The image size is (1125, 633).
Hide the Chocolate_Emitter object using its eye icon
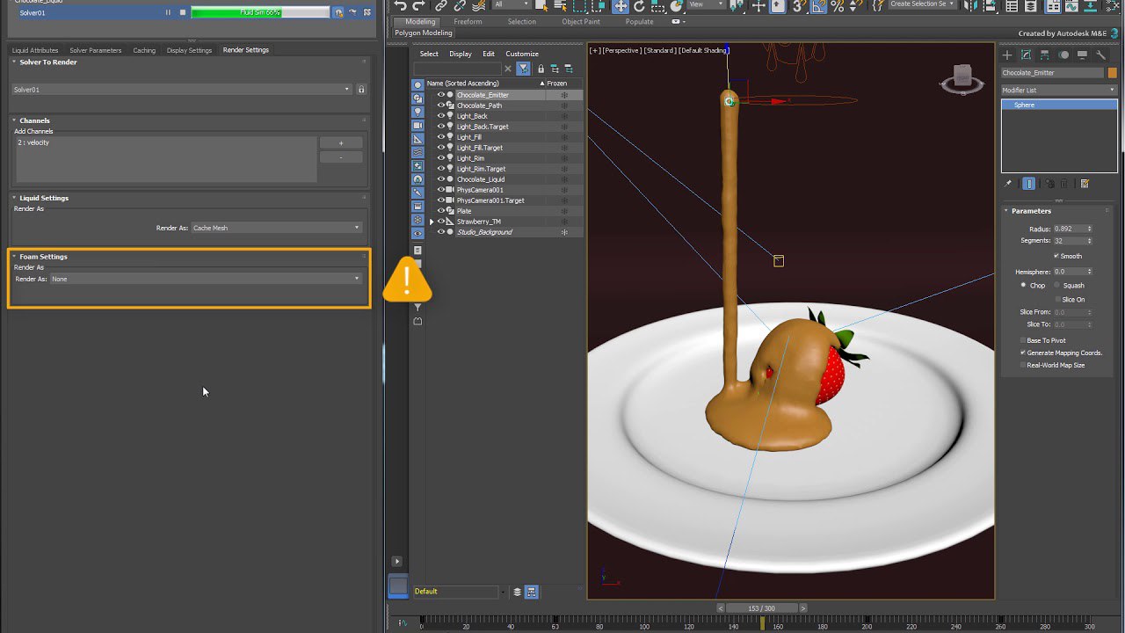tap(441, 95)
